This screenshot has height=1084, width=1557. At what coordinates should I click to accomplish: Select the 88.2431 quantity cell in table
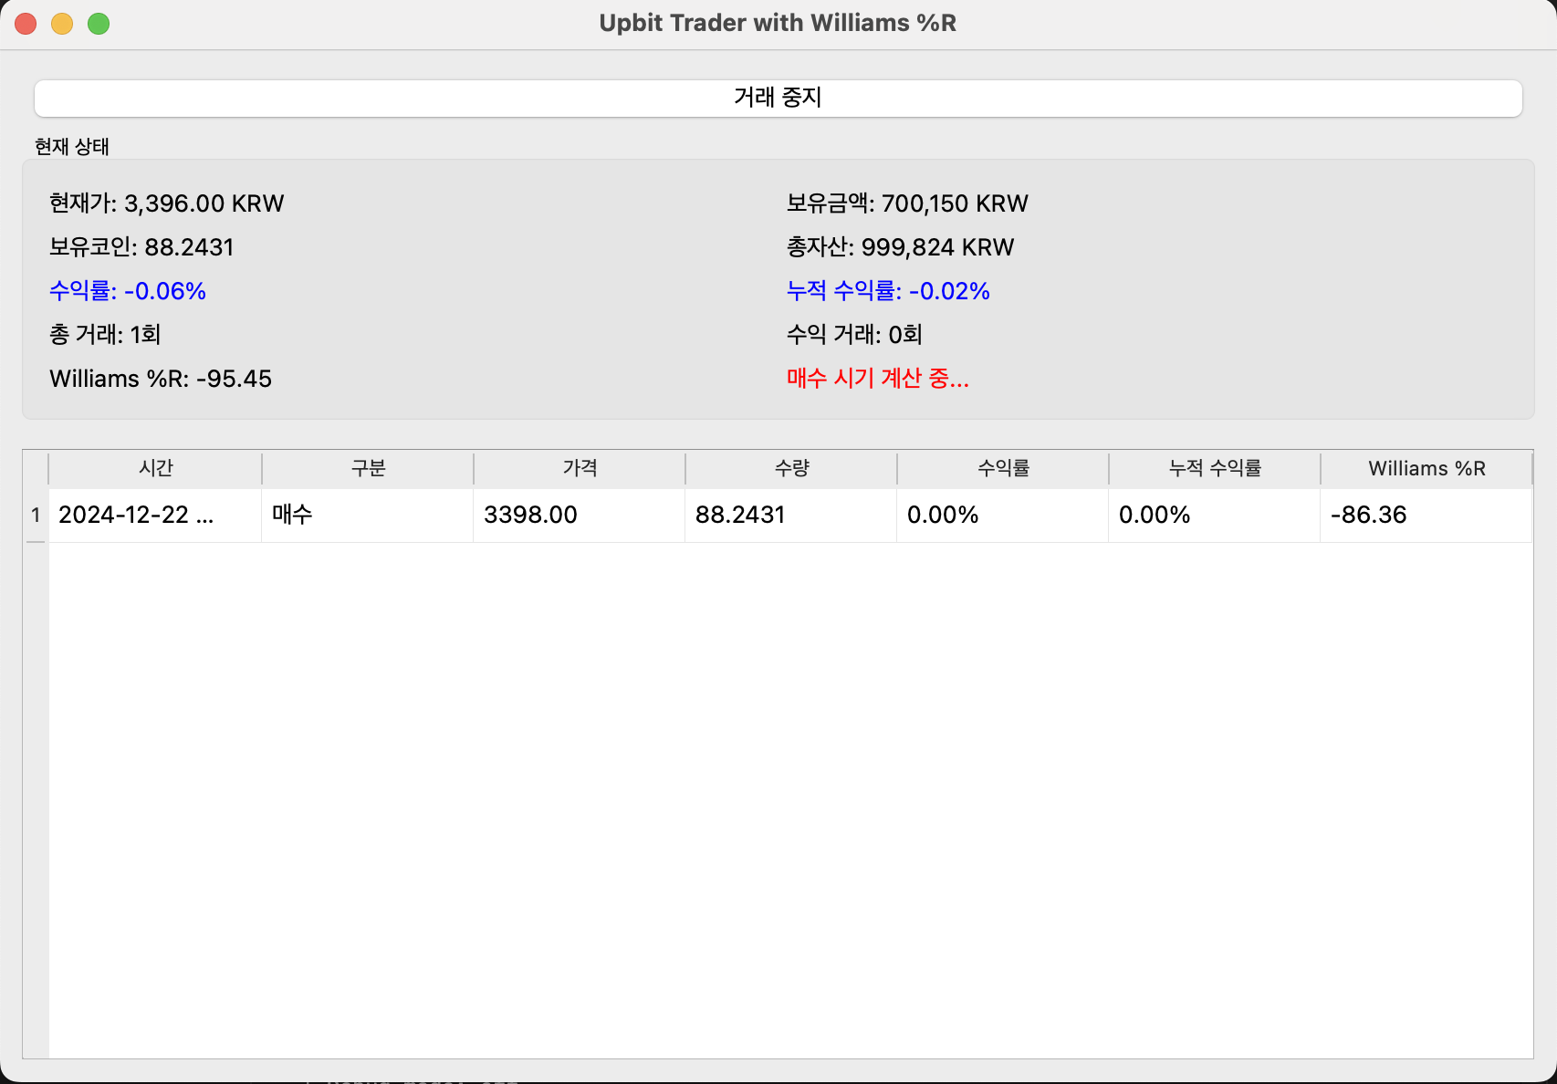pos(791,515)
